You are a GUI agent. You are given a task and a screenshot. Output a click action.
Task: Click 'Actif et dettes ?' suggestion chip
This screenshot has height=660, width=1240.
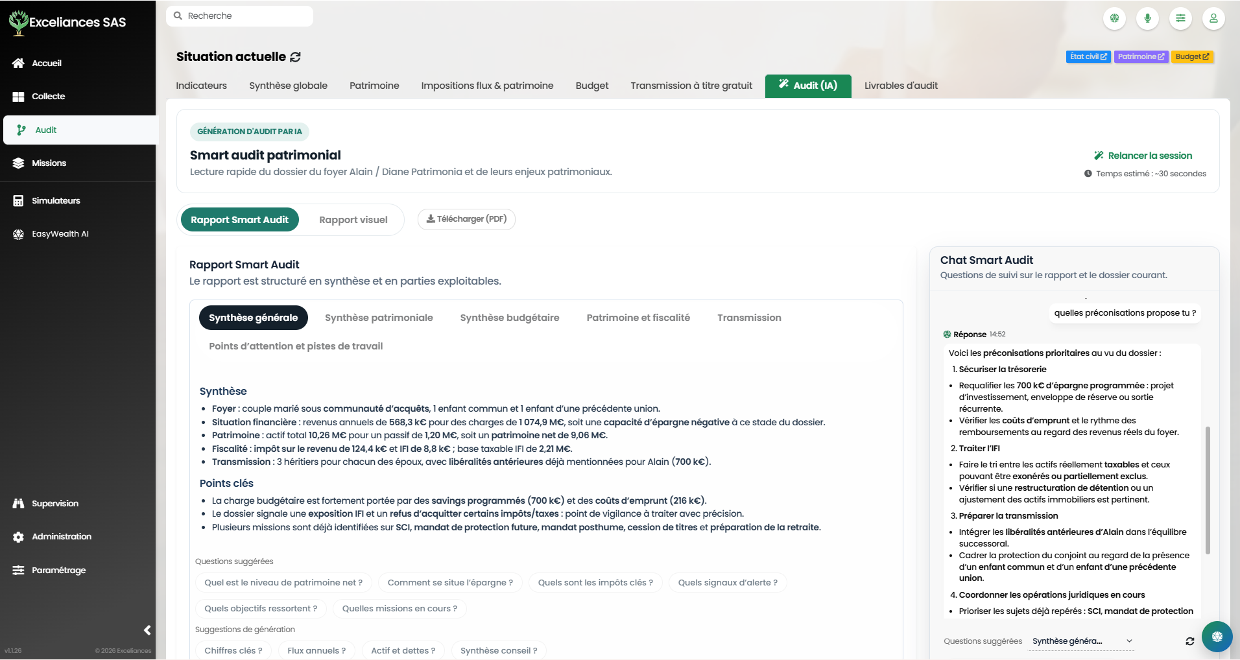tap(403, 650)
